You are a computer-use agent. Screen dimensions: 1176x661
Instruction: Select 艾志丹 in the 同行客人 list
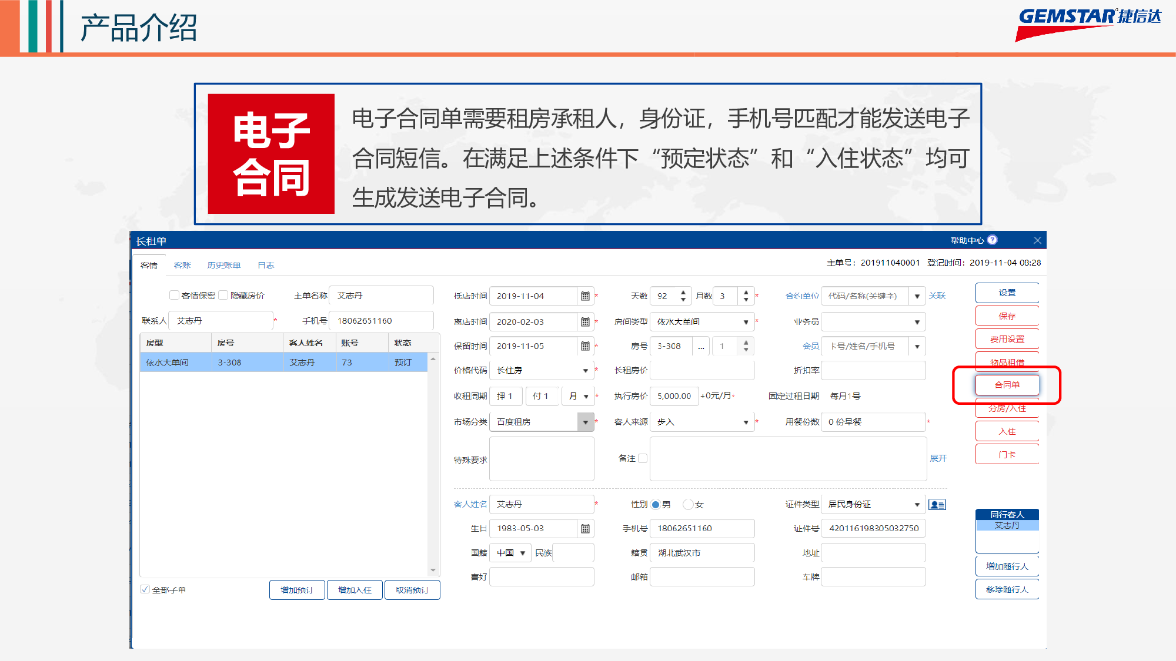coord(1007,525)
